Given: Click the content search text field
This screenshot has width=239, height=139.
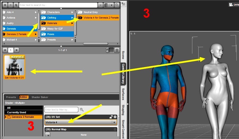Looking at the screenshot, I should point(58,5).
